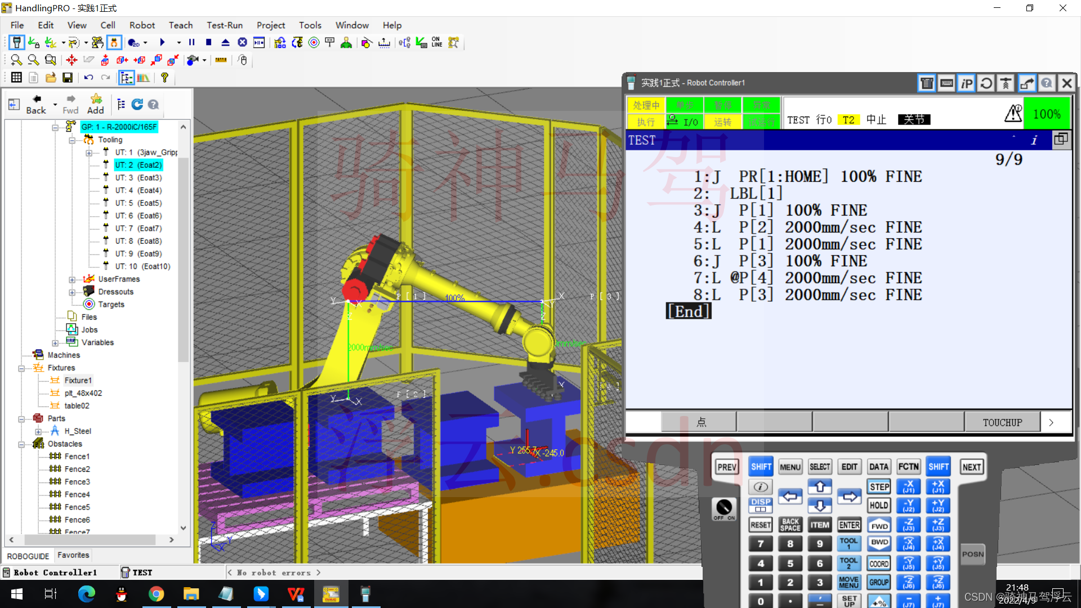Open the Test-Run menu

(225, 25)
